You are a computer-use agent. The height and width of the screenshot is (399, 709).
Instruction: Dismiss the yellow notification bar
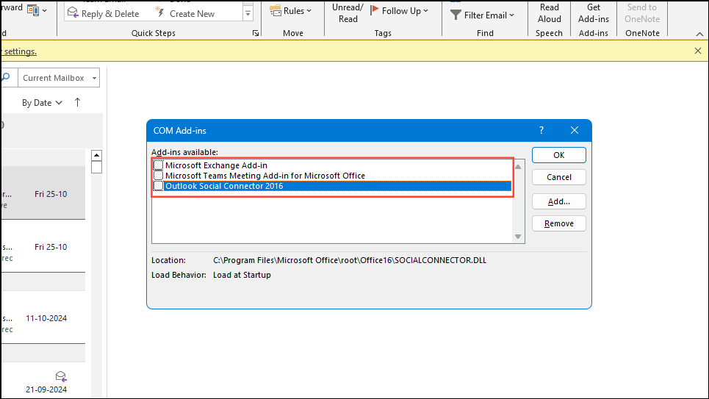point(698,51)
